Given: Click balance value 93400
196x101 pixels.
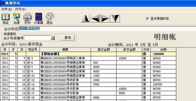Looking at the screenshot, I should (x=157, y=67).
